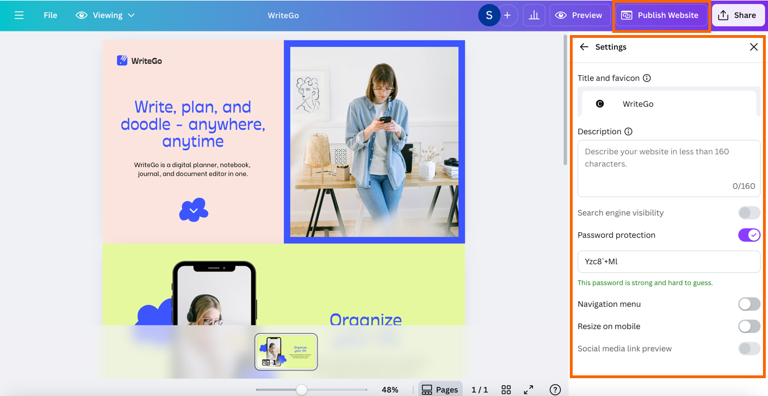Enable the Navigation menu toggle

click(749, 304)
